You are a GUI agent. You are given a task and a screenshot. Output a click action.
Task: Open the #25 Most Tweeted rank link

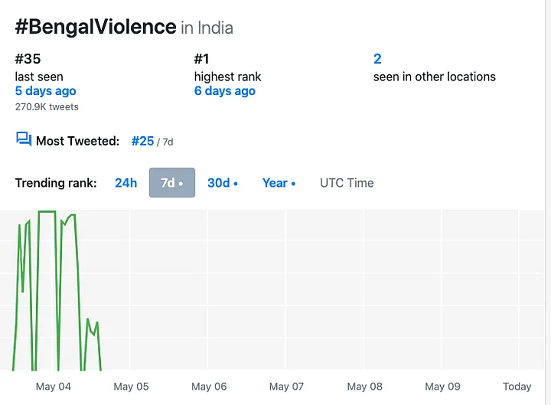coord(142,141)
